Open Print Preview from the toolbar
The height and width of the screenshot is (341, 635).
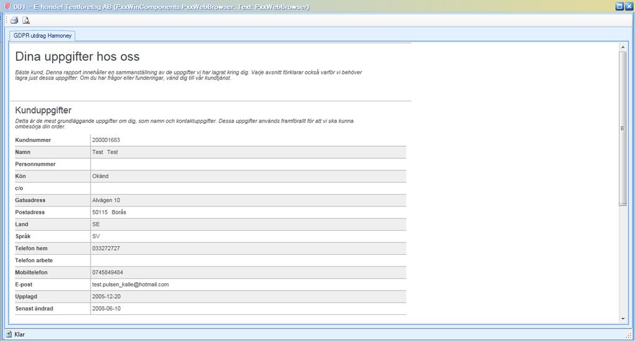(26, 20)
